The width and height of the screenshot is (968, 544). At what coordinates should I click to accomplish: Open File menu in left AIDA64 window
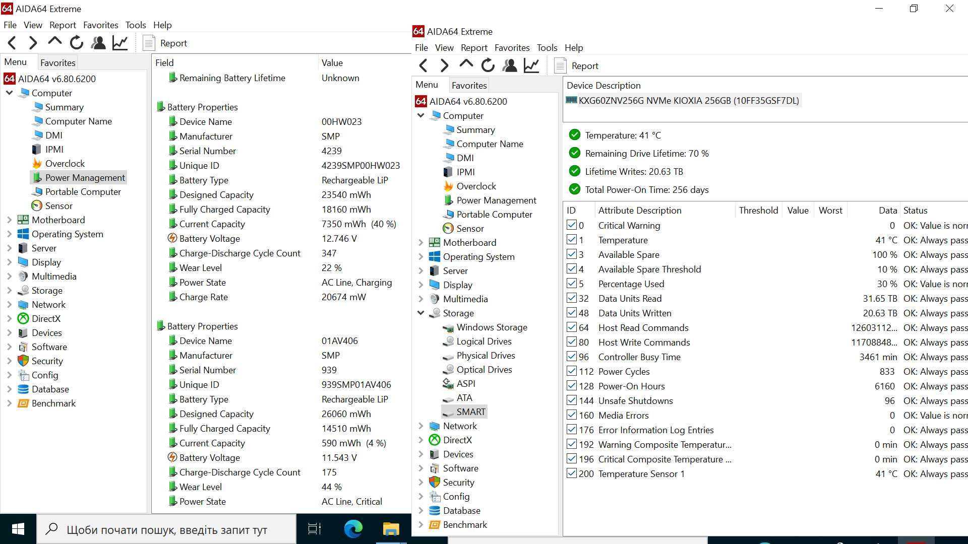coord(10,25)
